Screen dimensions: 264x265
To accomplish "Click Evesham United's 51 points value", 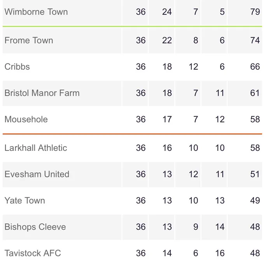I will (x=255, y=174).
